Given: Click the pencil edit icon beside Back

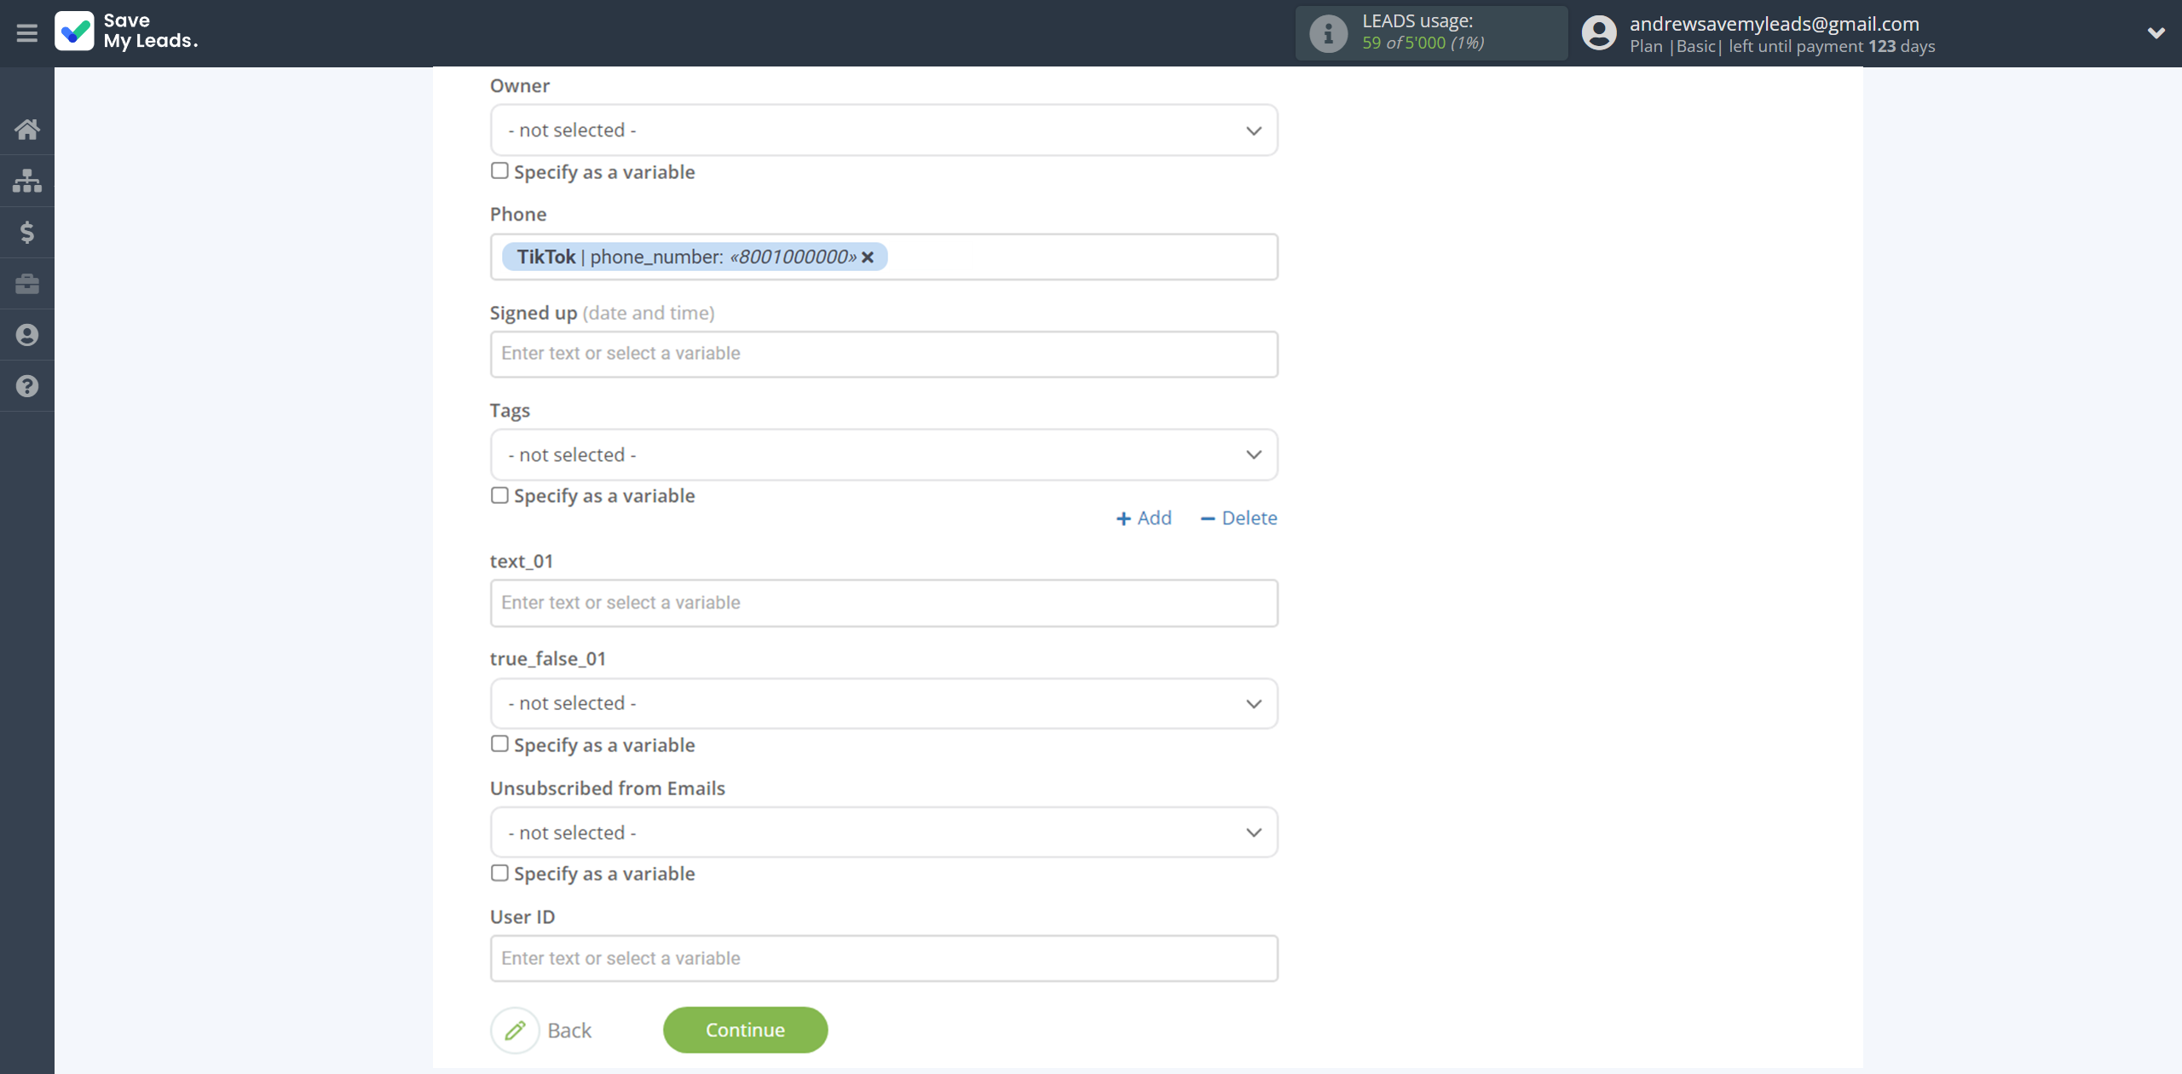Looking at the screenshot, I should 515,1030.
